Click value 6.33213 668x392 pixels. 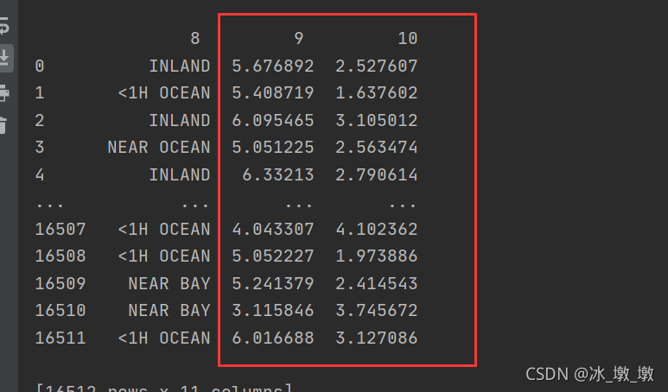click(x=278, y=175)
